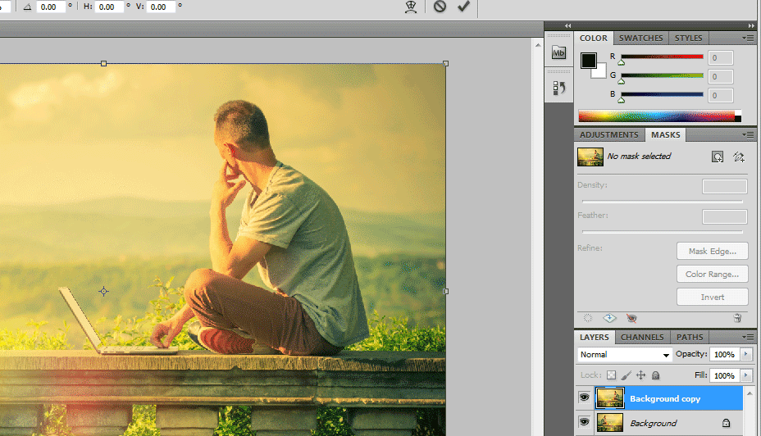Toggle lock position icon
This screenshot has height=436, width=761.
[640, 375]
